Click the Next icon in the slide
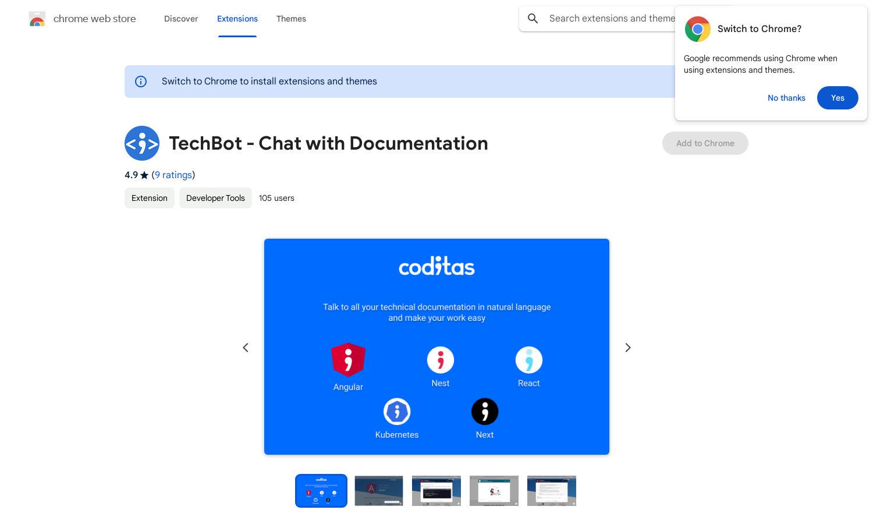This screenshot has width=873, height=524. (485, 412)
